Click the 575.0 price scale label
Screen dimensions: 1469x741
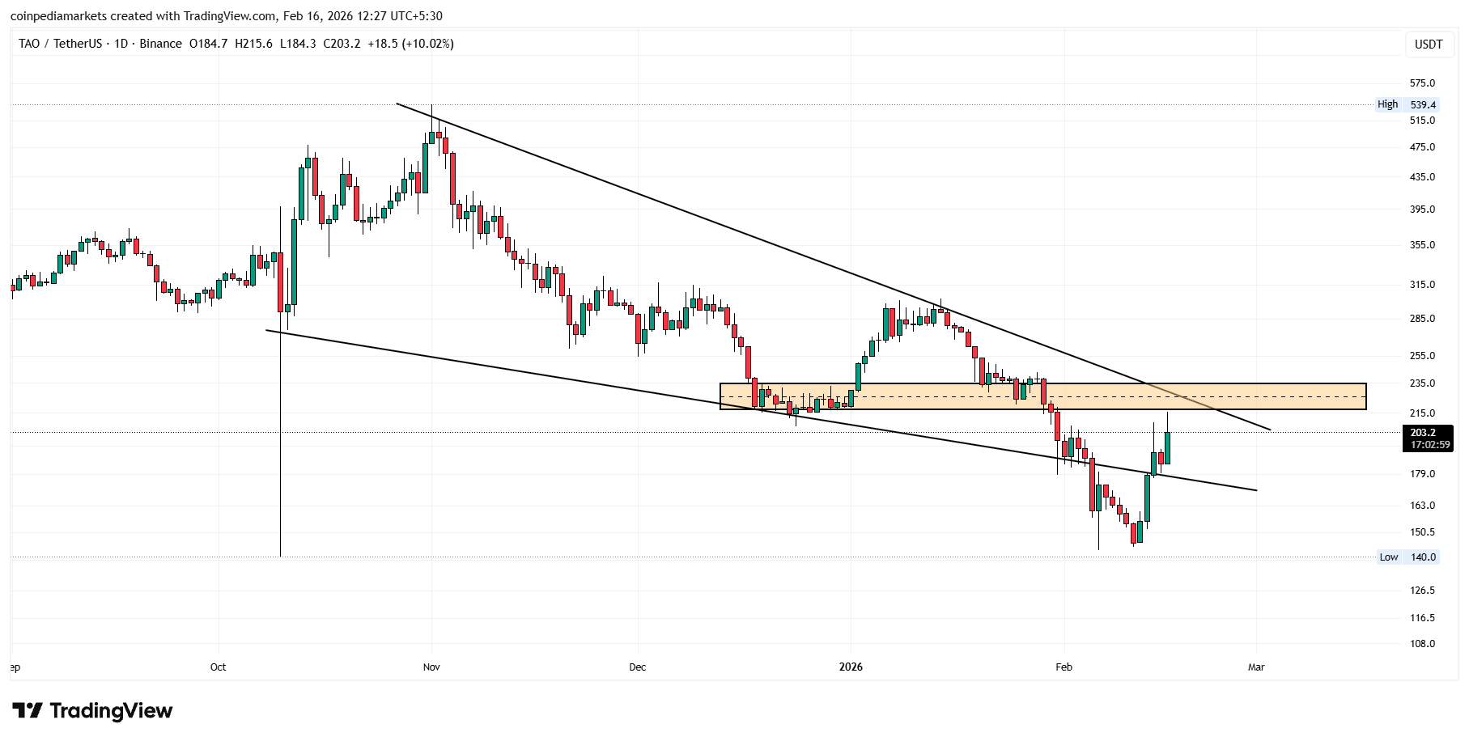coord(1422,83)
